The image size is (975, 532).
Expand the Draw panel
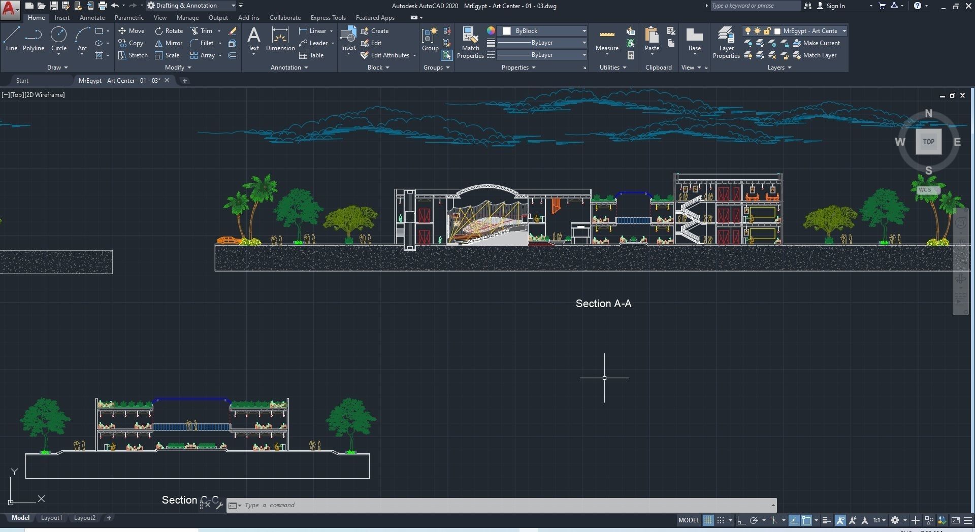(57, 68)
